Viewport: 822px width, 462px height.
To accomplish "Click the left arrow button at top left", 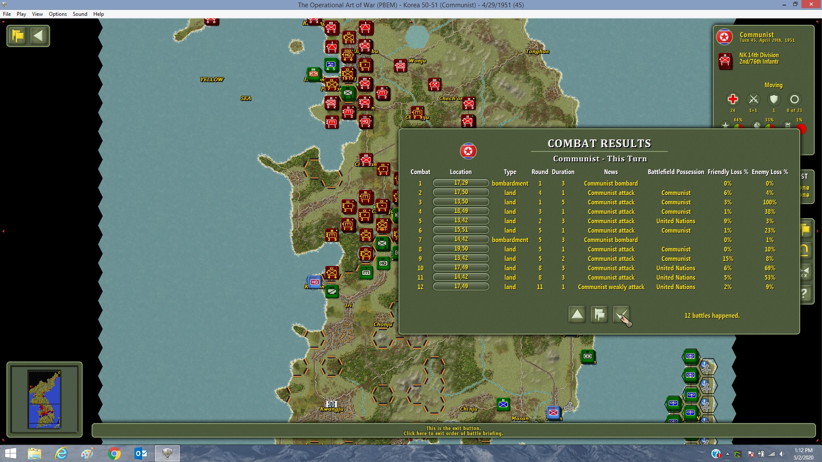I will click(39, 36).
